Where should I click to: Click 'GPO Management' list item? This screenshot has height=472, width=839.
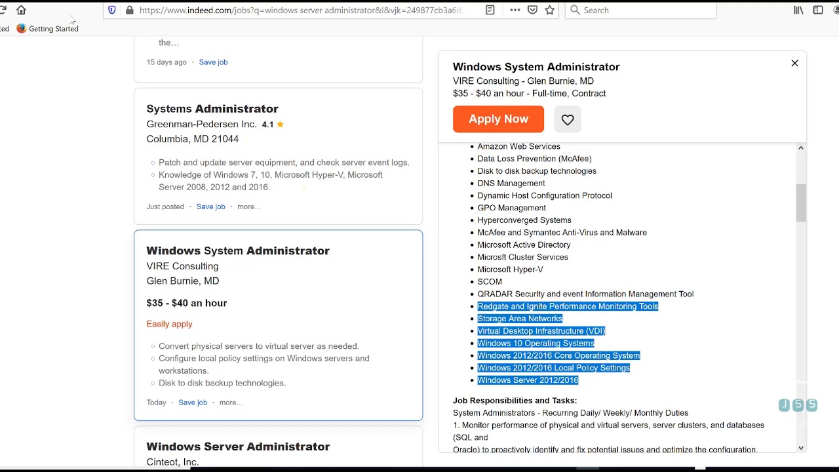pos(511,208)
